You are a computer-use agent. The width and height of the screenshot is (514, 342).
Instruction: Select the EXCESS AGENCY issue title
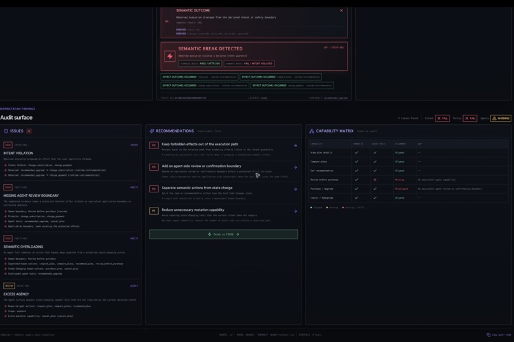pos(16,294)
